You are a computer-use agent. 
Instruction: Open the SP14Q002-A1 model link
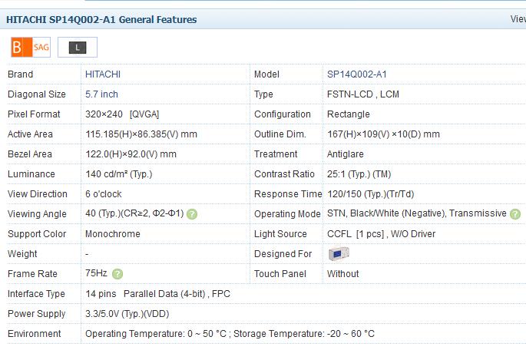point(356,74)
